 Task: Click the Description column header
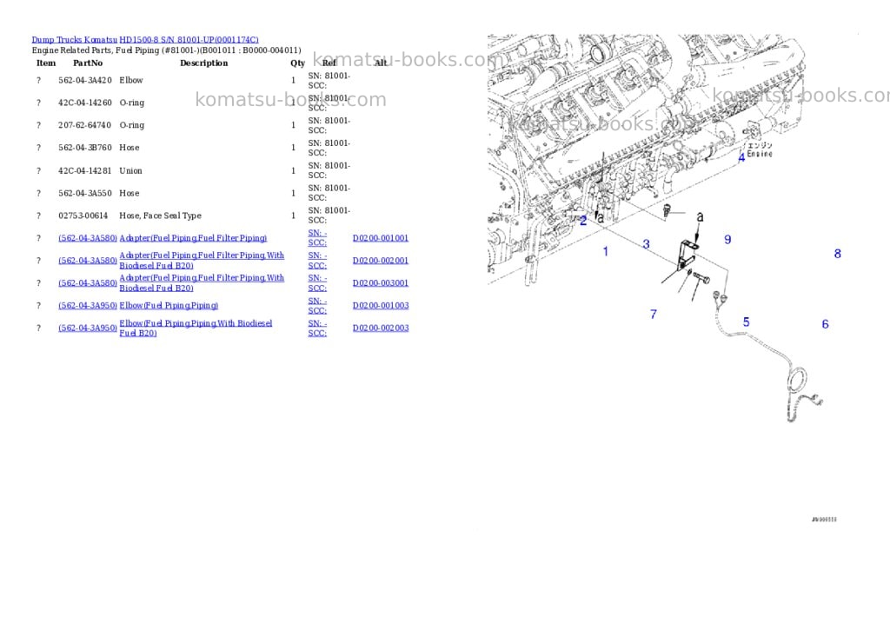click(203, 63)
